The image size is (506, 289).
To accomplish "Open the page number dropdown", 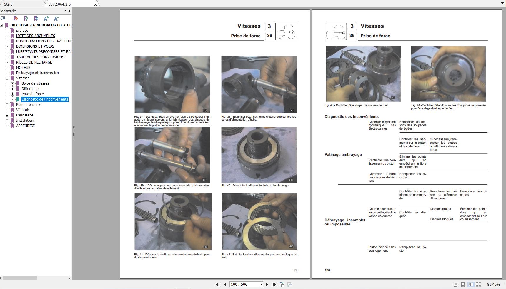I will (261, 284).
